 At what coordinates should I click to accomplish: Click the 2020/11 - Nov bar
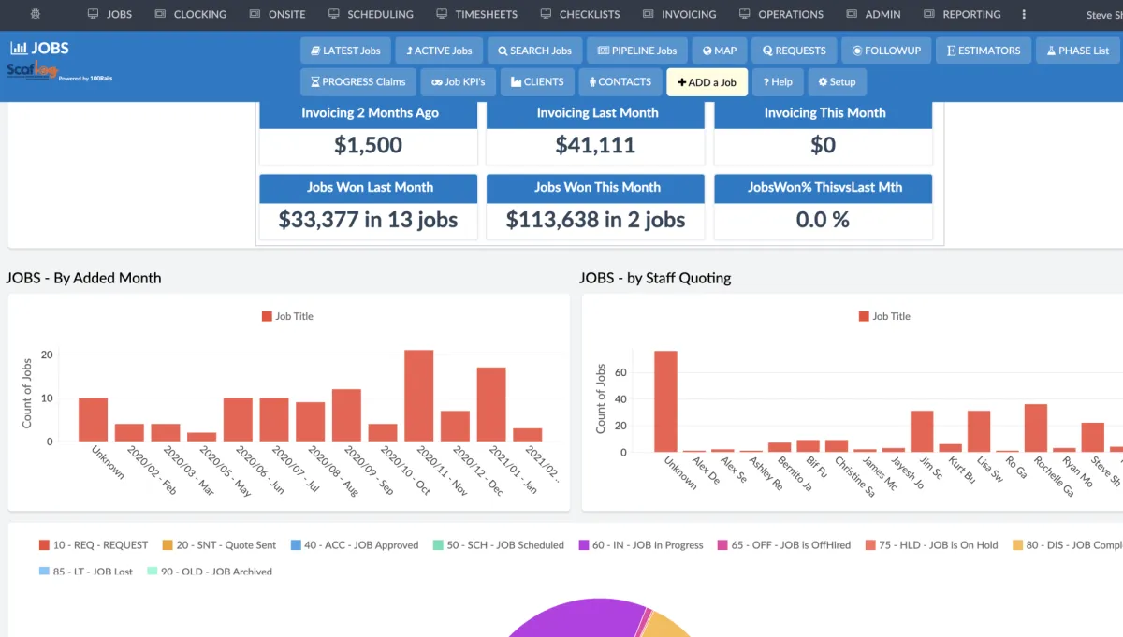click(x=418, y=396)
